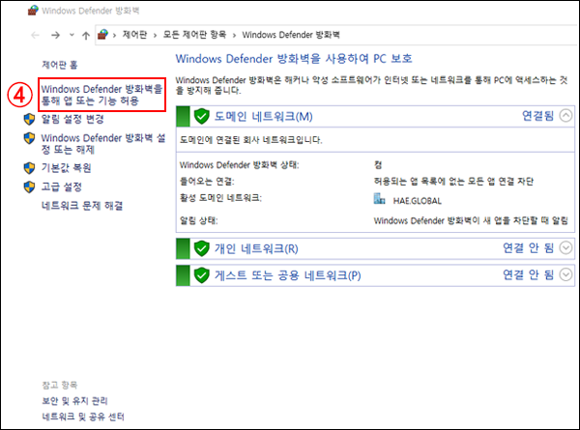580x430 pixels.
Task: Open 방화벽 설정 또는 해제 link
Action: click(x=103, y=143)
